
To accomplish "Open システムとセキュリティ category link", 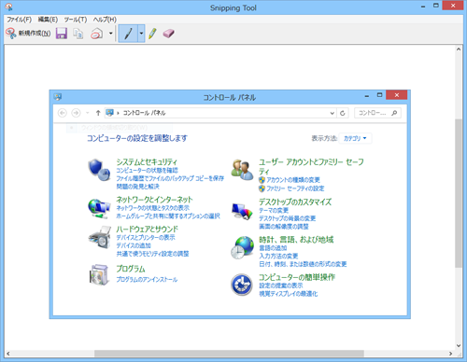I will tap(147, 161).
